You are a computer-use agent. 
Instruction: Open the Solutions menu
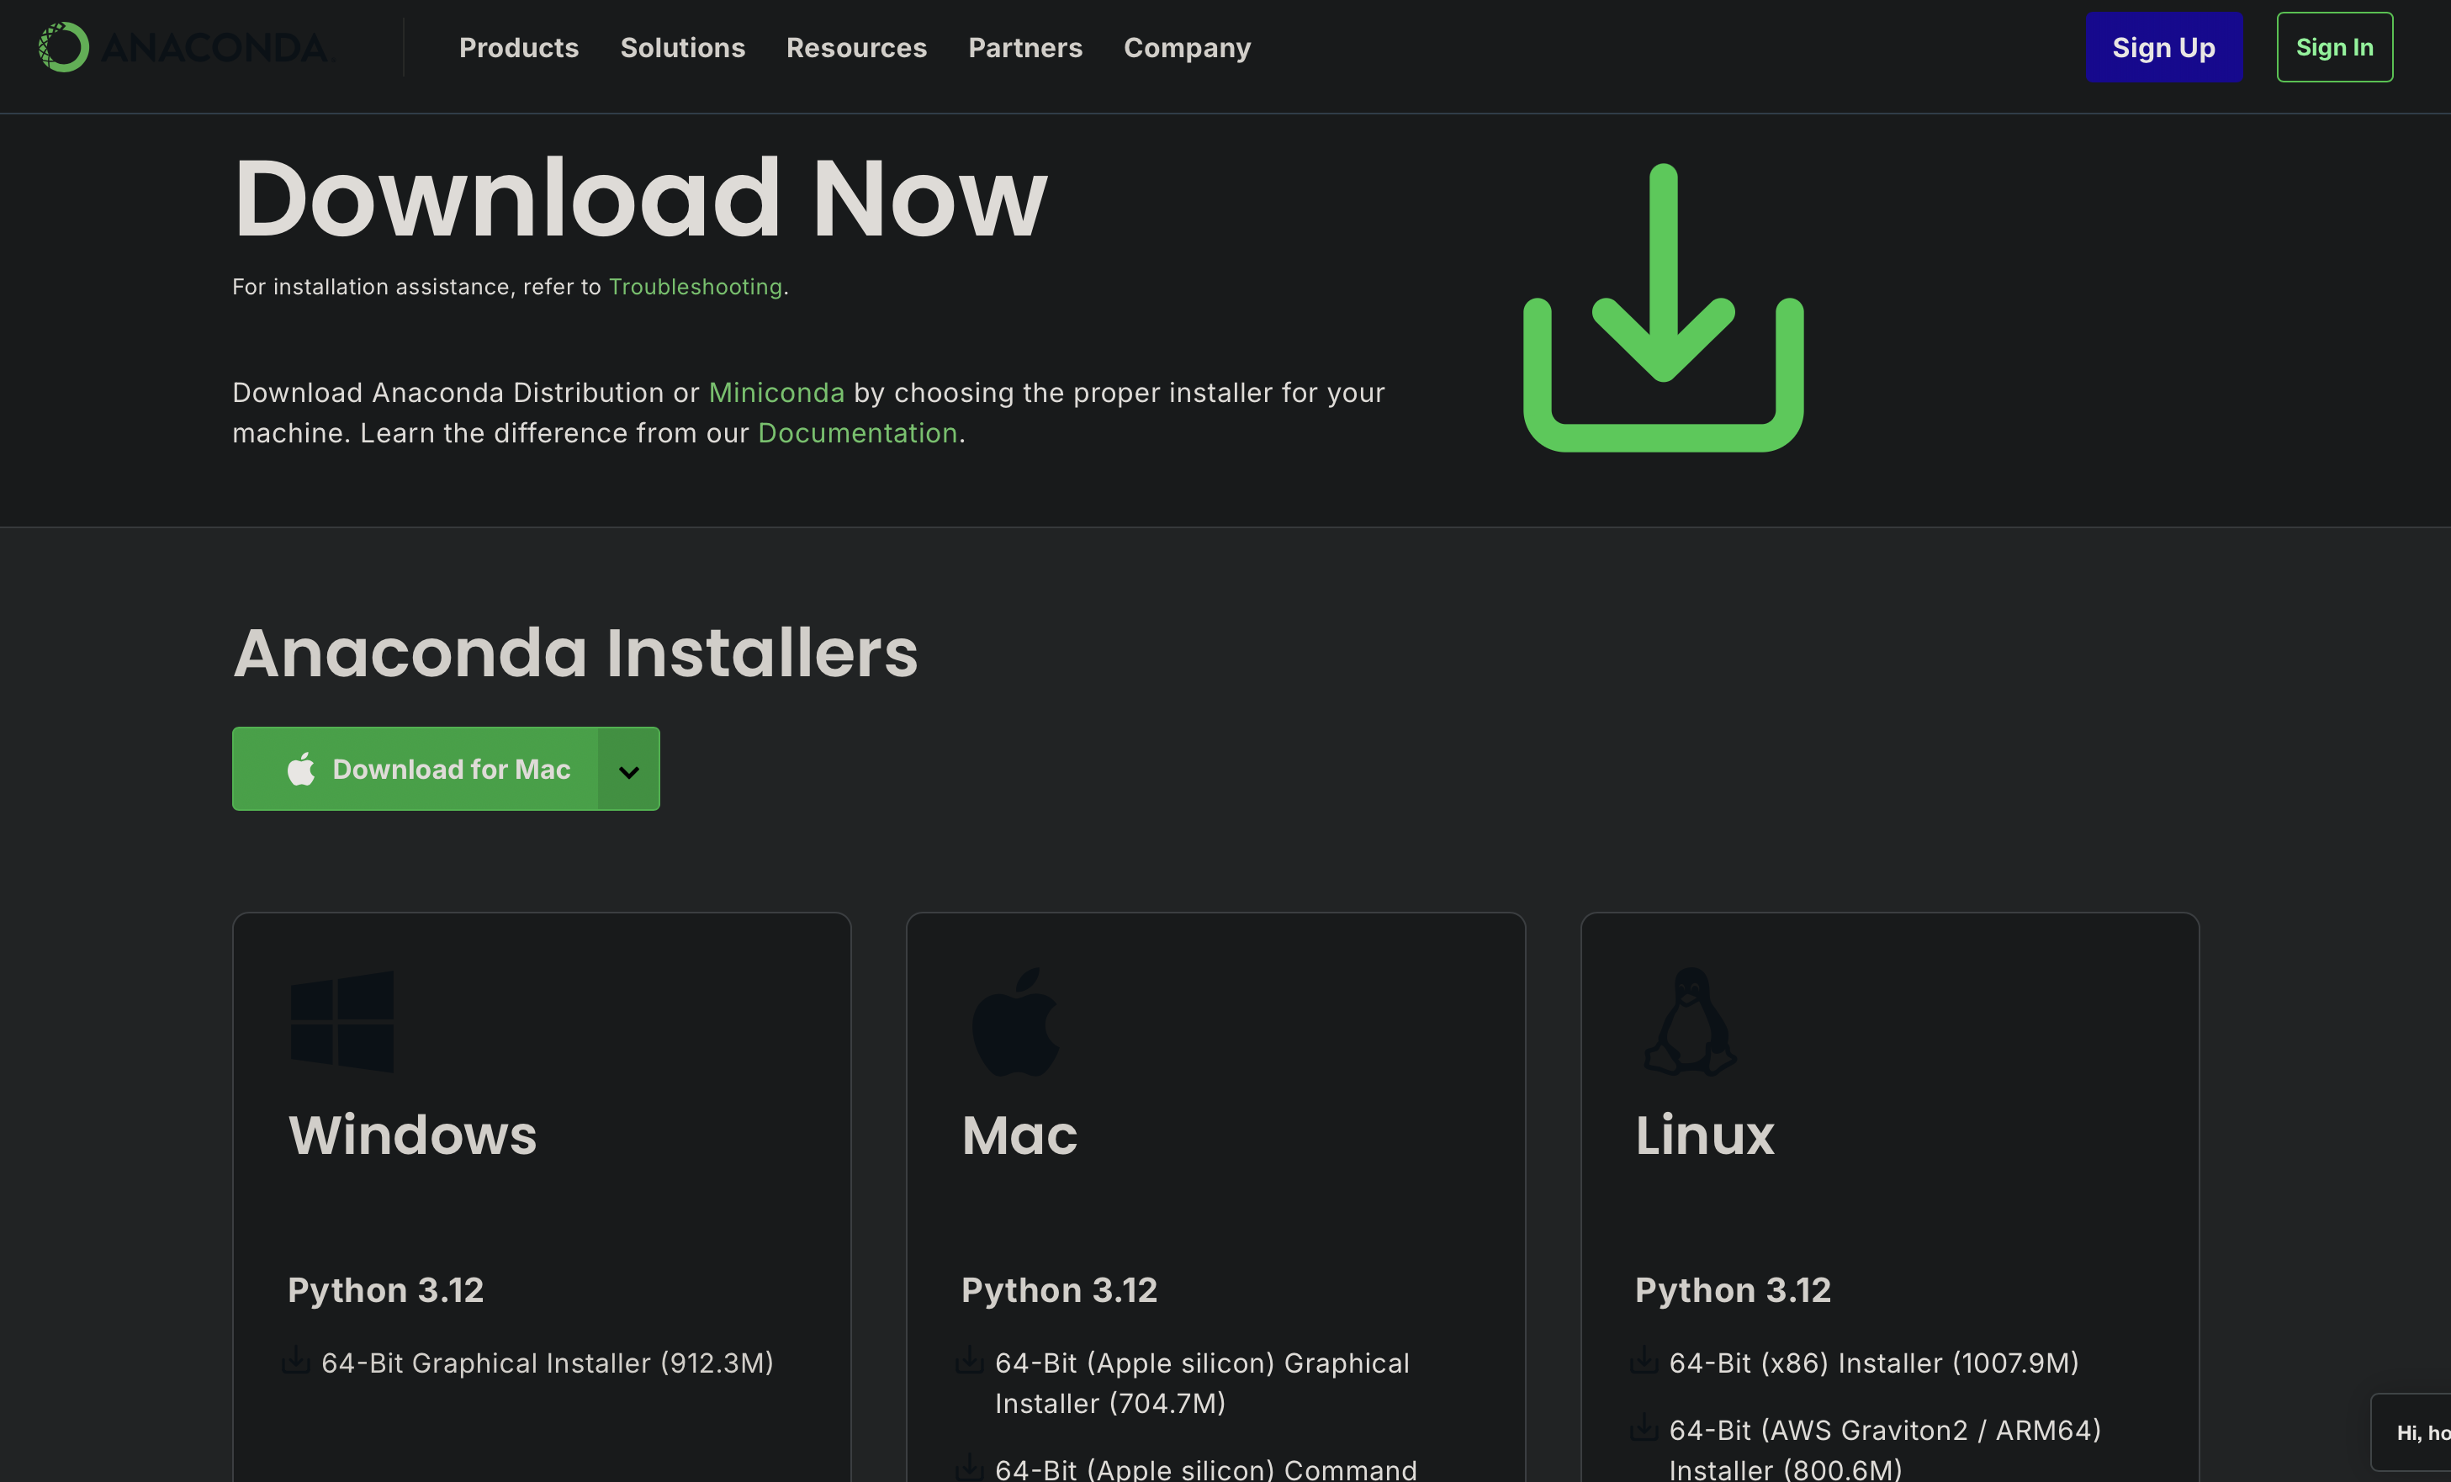click(682, 48)
